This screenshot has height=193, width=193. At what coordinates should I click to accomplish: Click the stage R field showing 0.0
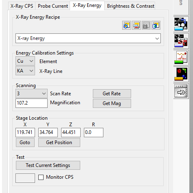[x=94, y=132]
